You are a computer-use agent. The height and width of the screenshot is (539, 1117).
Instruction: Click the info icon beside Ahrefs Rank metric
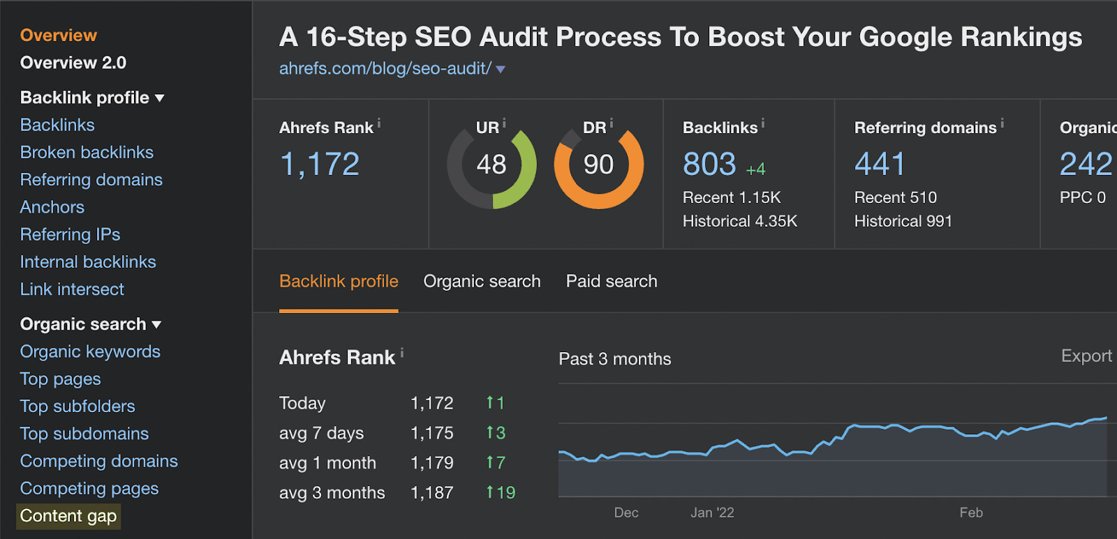coord(379,123)
